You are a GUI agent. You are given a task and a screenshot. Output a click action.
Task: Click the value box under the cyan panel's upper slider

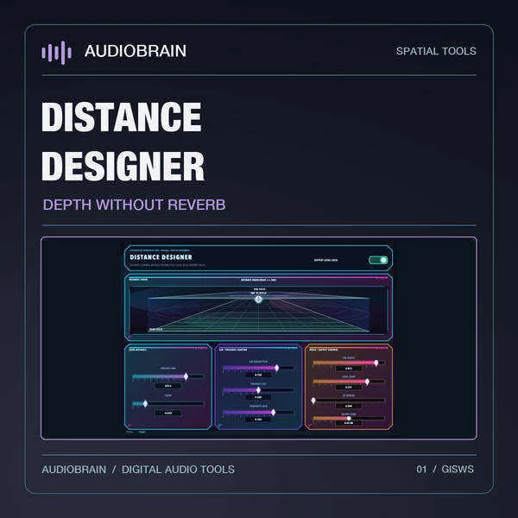(x=168, y=386)
